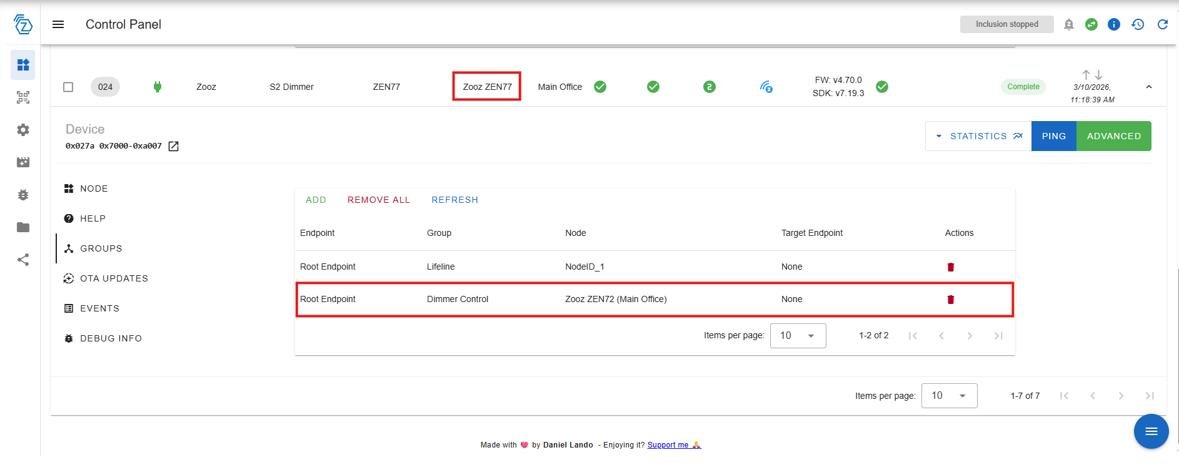Select checkbox for node 024
This screenshot has height=465, width=1179.
(68, 87)
